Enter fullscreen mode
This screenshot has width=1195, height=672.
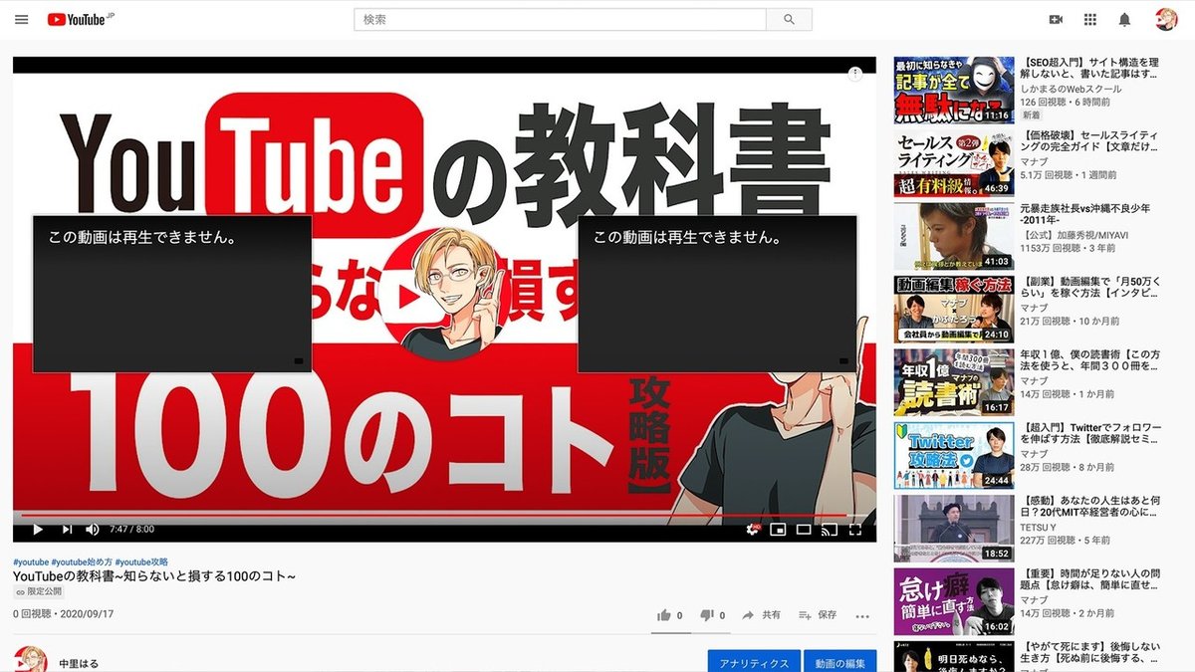coord(854,529)
